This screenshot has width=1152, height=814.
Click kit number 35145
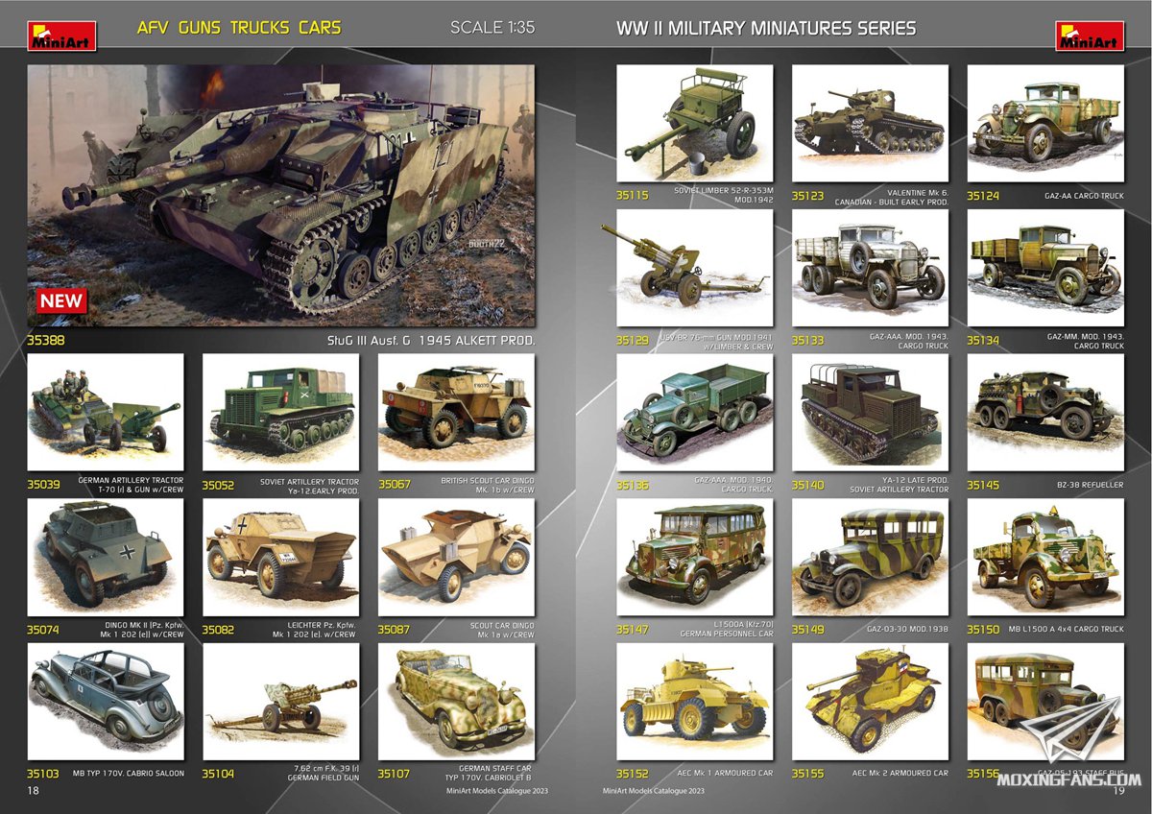[x=983, y=485]
